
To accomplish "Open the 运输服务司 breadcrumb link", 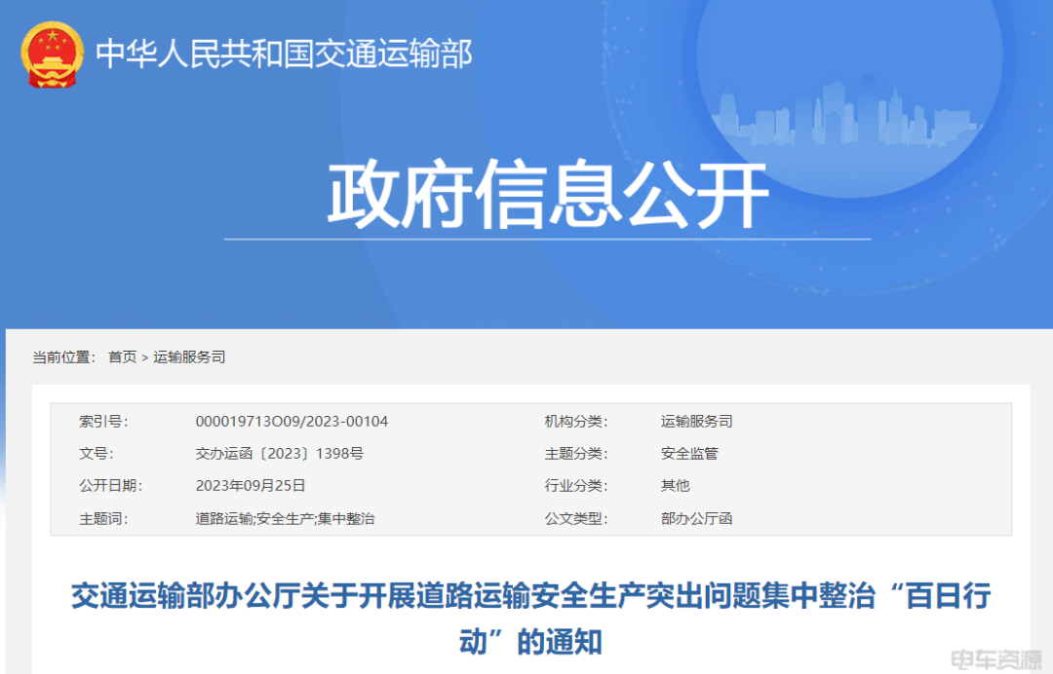I will pyautogui.click(x=187, y=356).
